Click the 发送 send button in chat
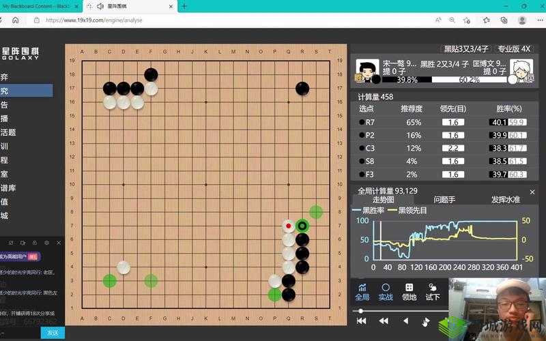Image resolution: width=546 pixels, height=341 pixels. 53,333
